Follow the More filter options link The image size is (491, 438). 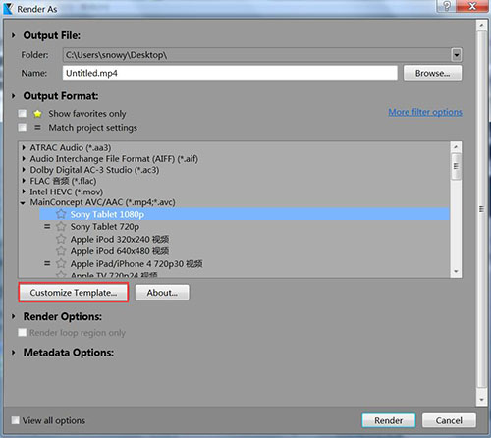[425, 112]
